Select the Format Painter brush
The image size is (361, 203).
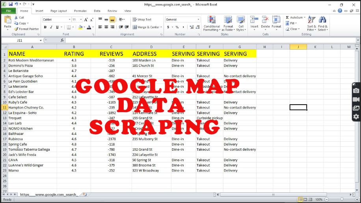tap(16, 29)
